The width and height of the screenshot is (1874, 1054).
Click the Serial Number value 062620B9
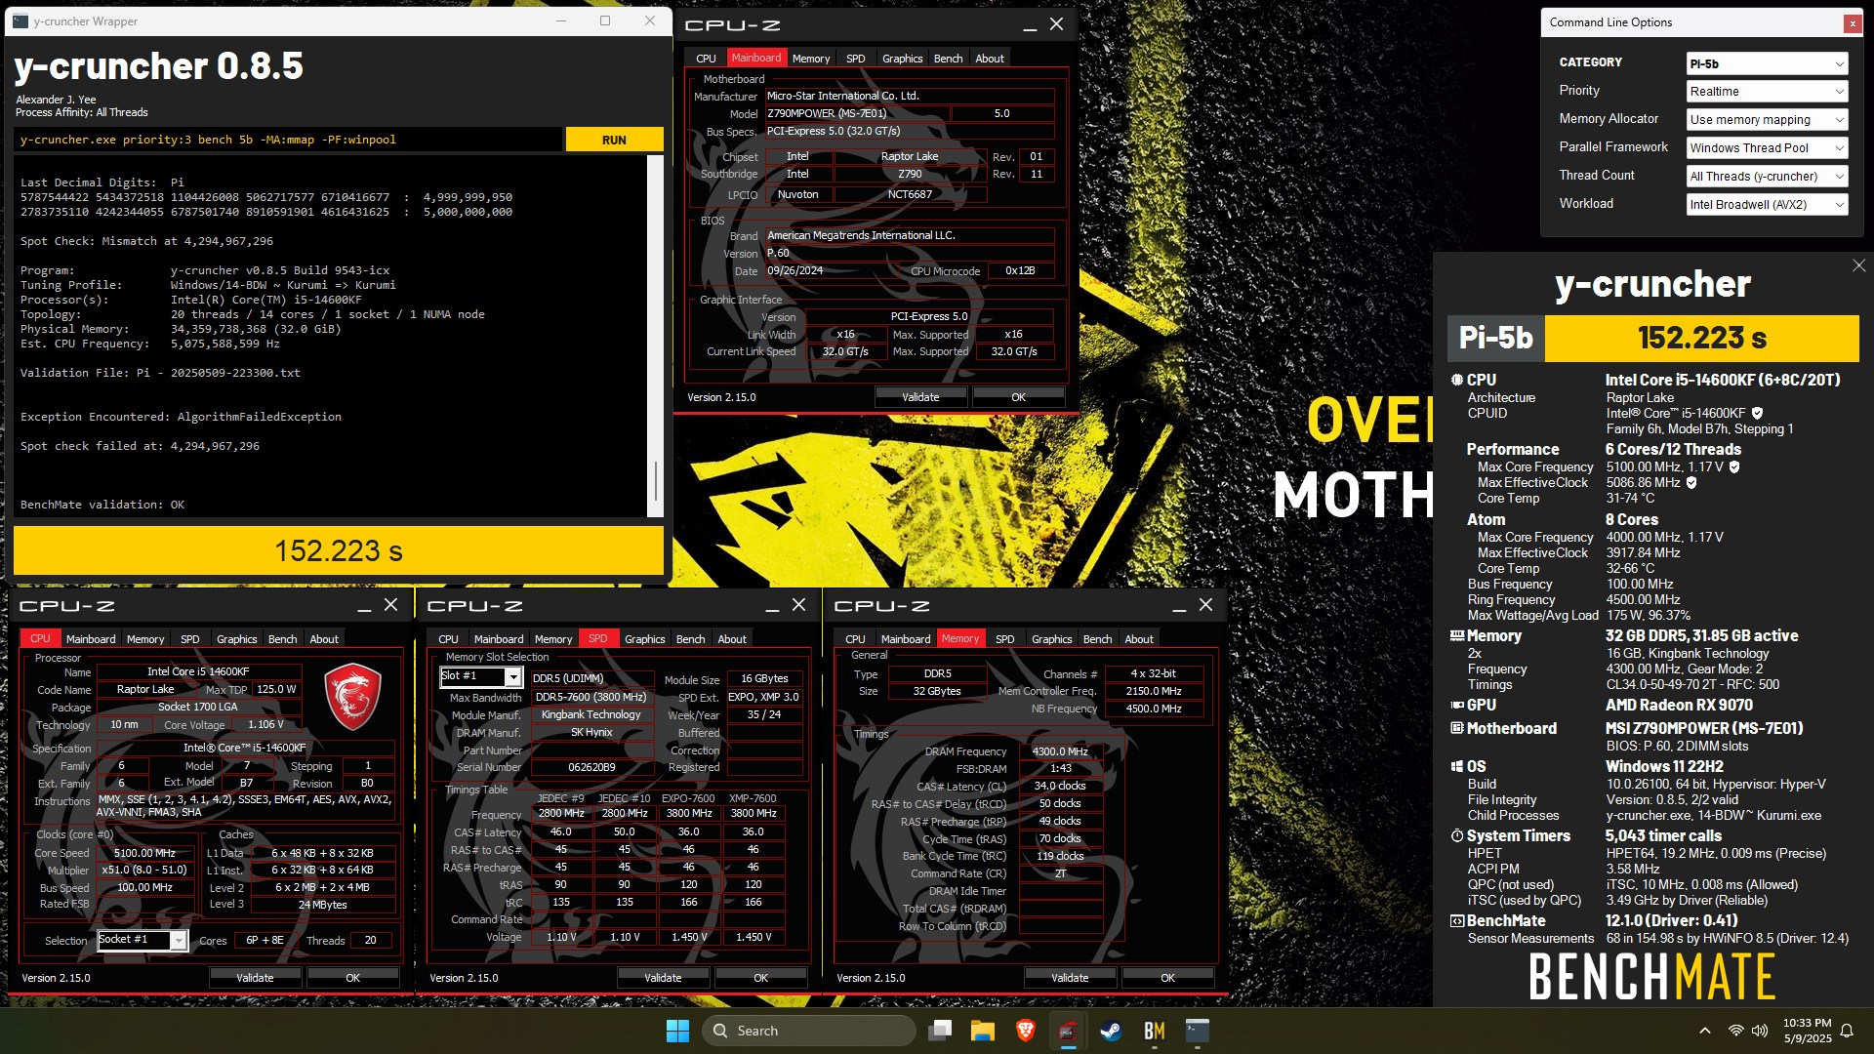pos(591,767)
